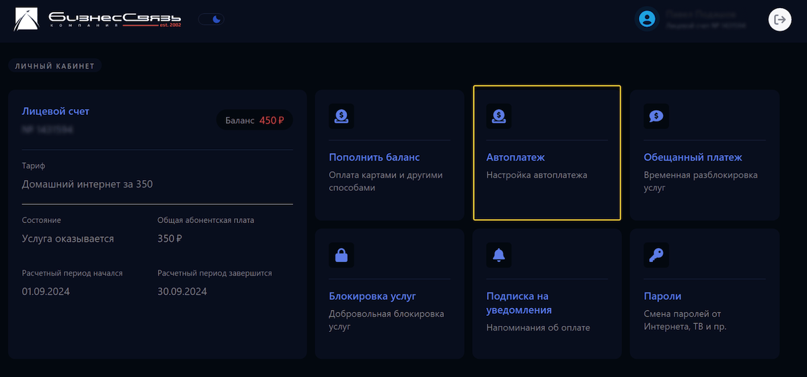Click the text Напоминания об оплате

pos(538,327)
